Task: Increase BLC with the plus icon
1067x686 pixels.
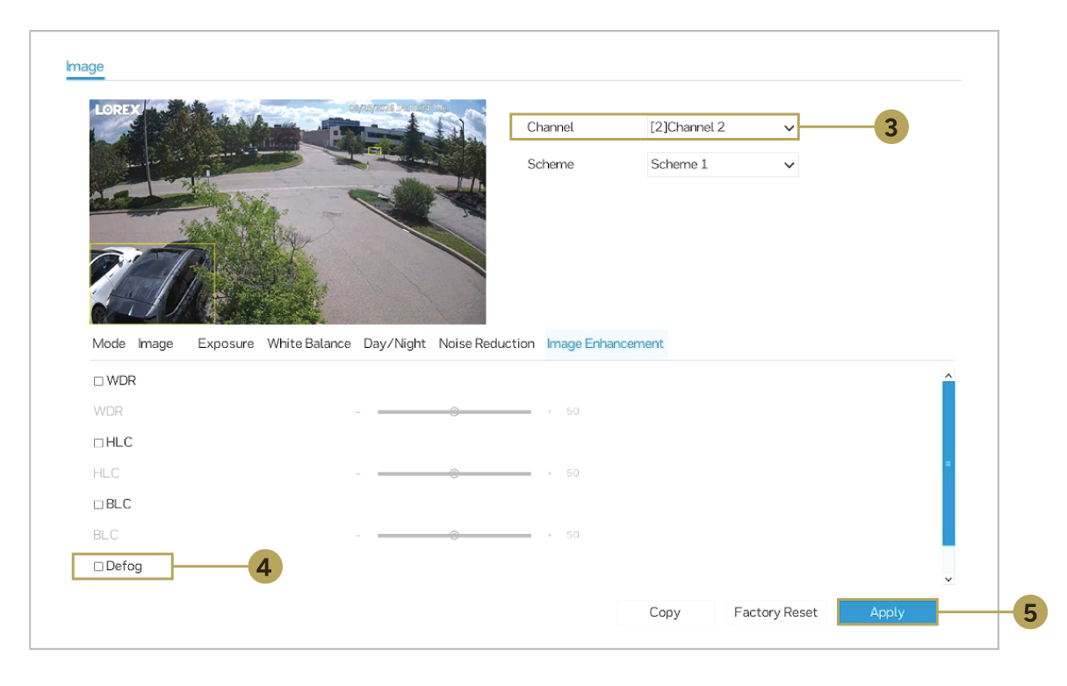Action: 550,535
